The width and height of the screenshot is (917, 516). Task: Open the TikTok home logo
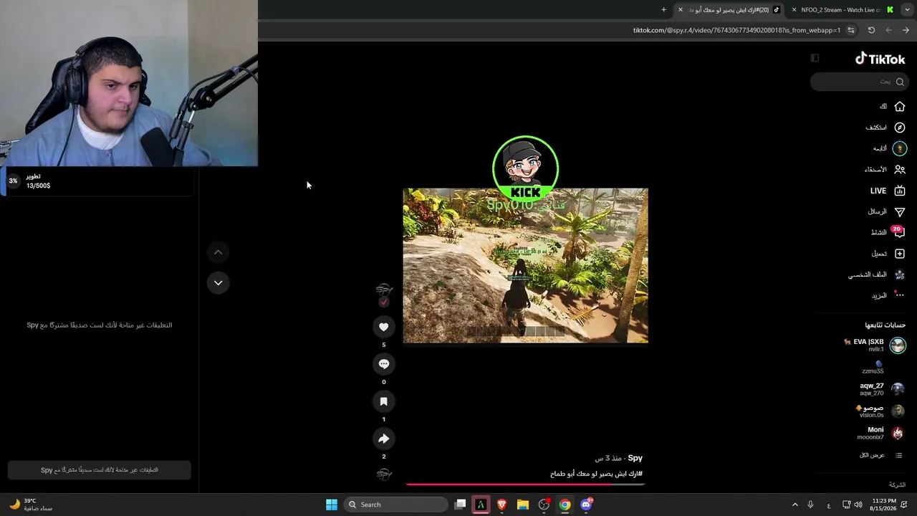click(880, 59)
